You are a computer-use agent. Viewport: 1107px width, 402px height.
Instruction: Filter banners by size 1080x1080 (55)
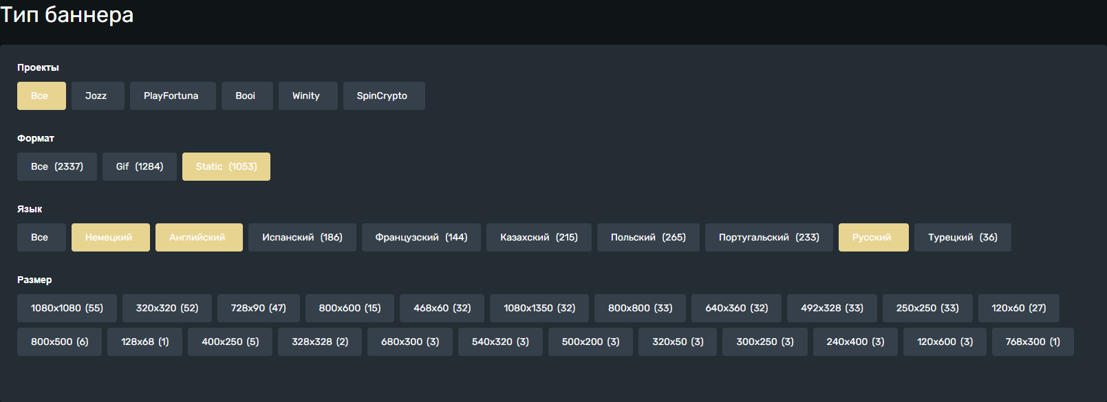67,308
